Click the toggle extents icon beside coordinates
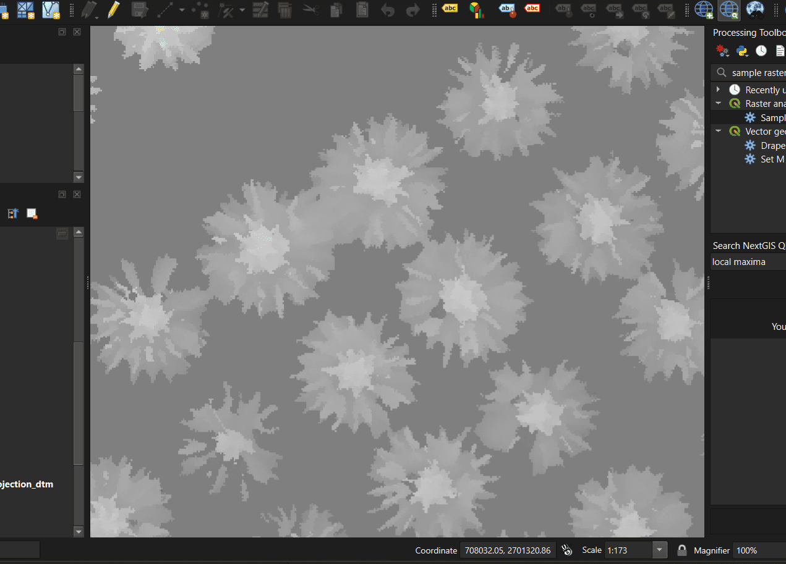Image resolution: width=786 pixels, height=564 pixels. 567,550
